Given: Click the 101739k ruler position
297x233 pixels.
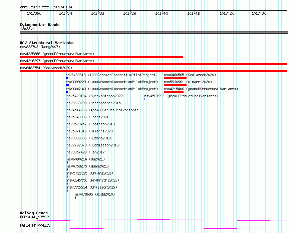Looking at the screenshot, I should pyautogui.click(x=130, y=13).
